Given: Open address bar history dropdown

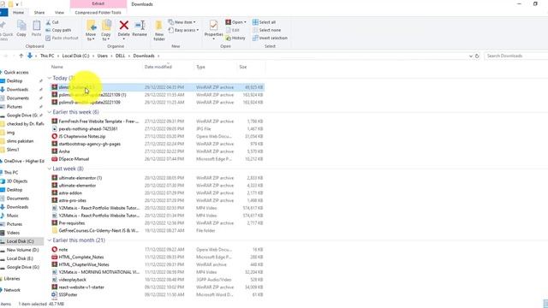Looking at the screenshot, I should click(470, 56).
